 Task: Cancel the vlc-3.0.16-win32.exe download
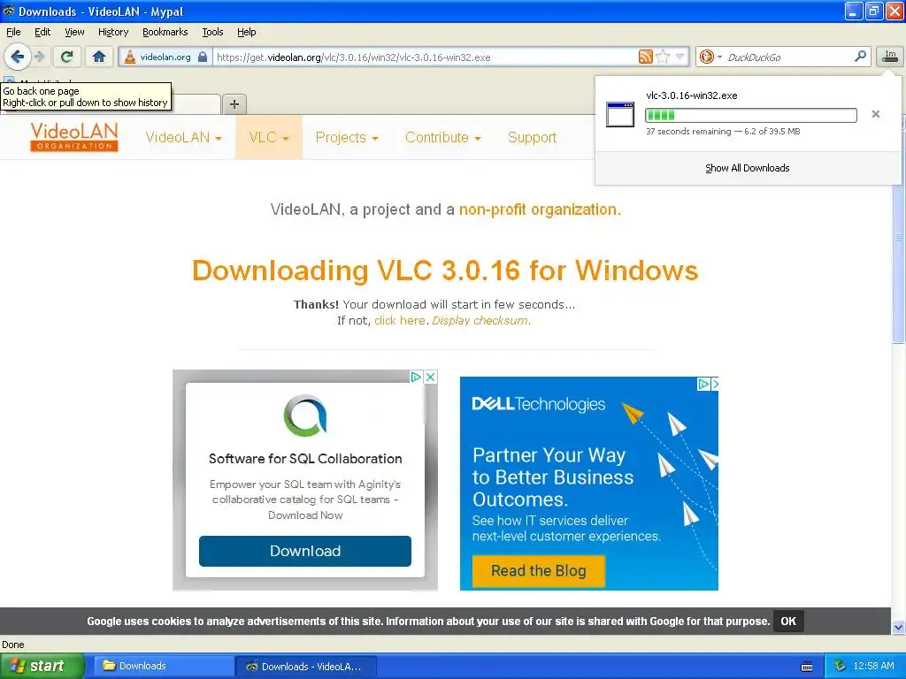tap(875, 114)
